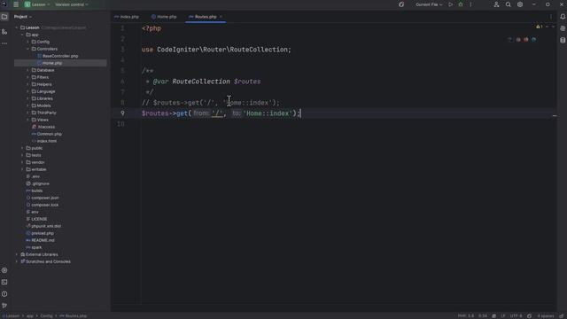Click the warning indicator showing 1 problem
This screenshot has height=319, width=567.
coord(540,27)
